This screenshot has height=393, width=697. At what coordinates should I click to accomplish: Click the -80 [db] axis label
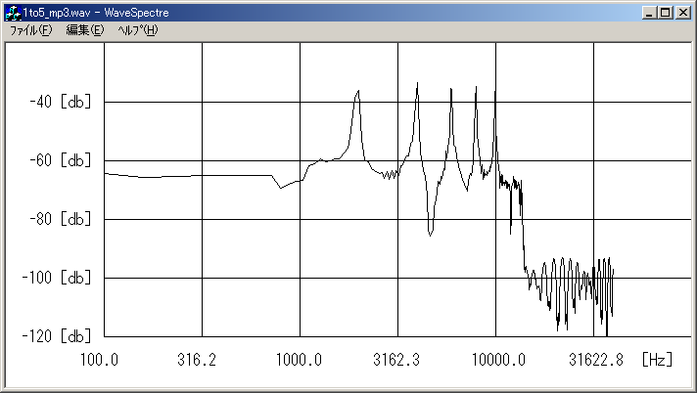[60, 219]
